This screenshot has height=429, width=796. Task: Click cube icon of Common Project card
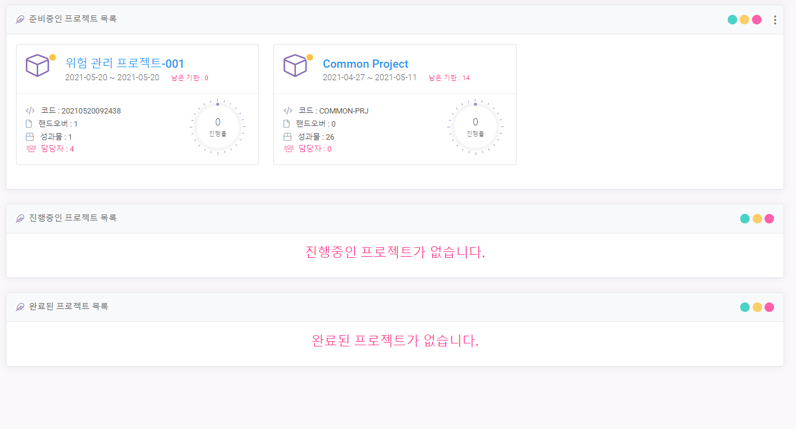pyautogui.click(x=295, y=65)
